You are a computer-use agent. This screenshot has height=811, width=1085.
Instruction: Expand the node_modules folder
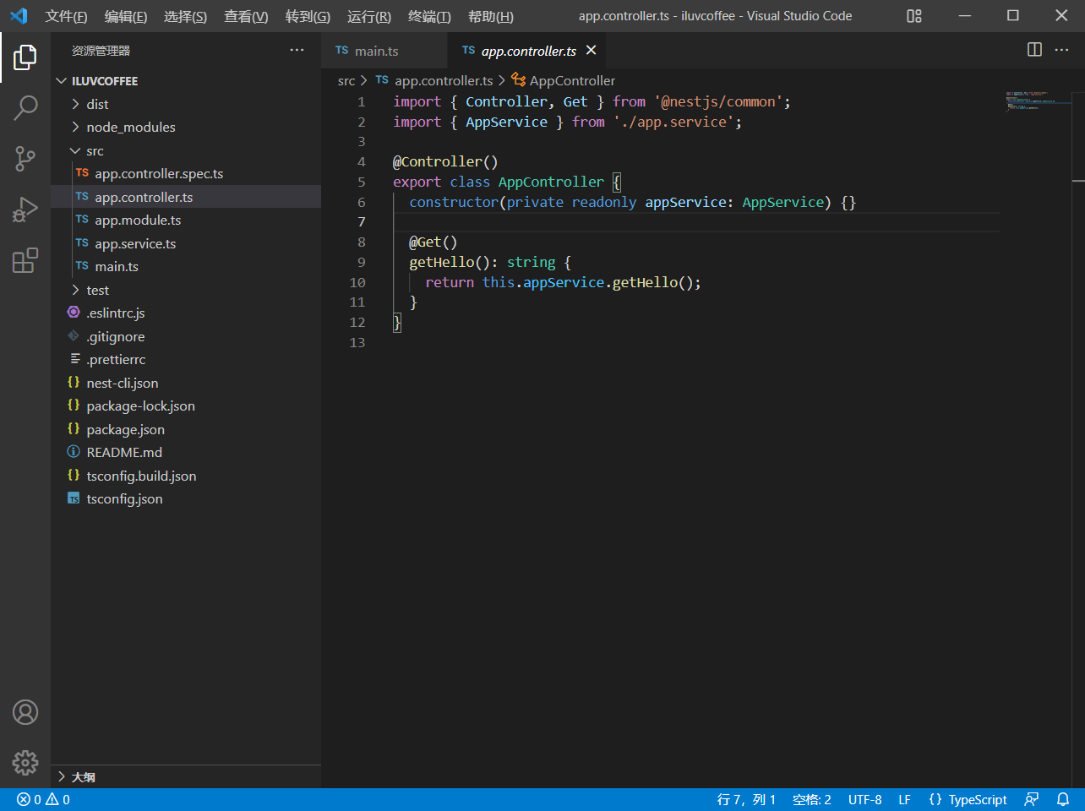130,128
